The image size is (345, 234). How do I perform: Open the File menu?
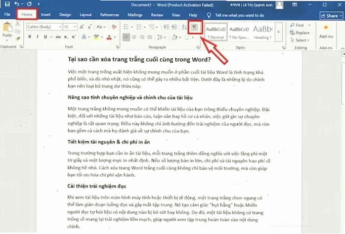click(x=7, y=14)
